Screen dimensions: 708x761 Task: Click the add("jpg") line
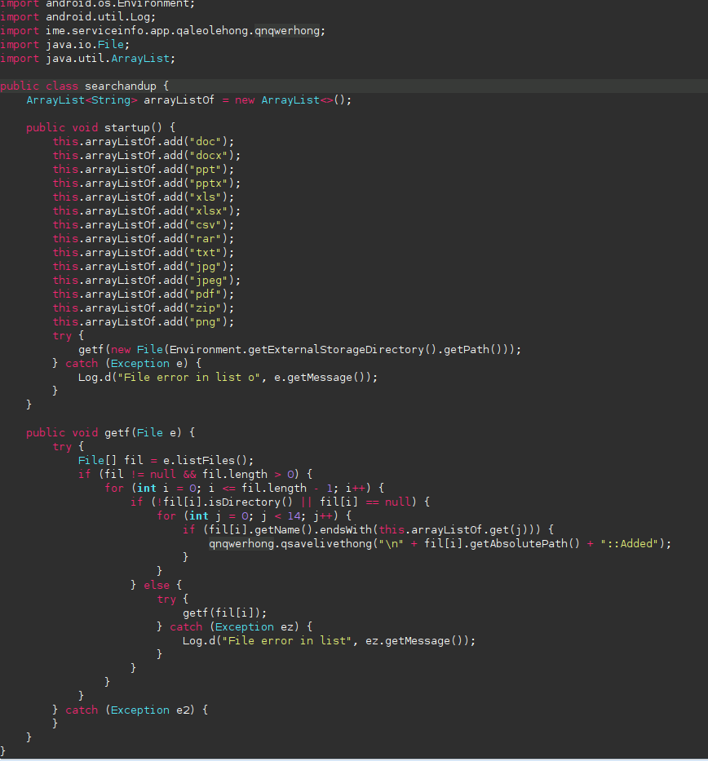point(144,267)
